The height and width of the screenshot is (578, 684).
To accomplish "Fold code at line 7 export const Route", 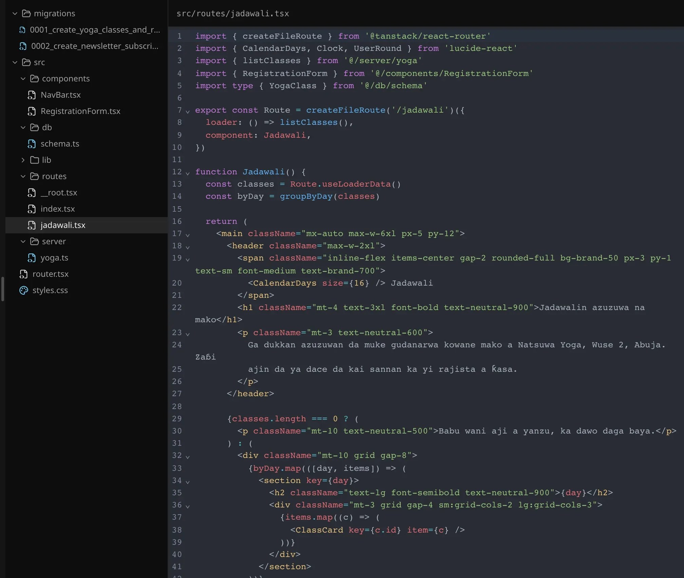I will click(188, 111).
